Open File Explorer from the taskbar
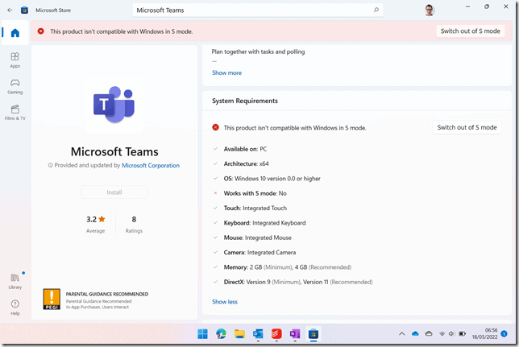 coord(239,334)
